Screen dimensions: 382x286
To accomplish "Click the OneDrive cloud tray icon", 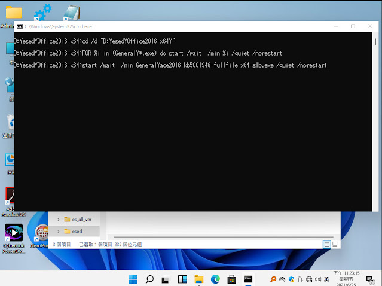I will pyautogui.click(x=282, y=279).
